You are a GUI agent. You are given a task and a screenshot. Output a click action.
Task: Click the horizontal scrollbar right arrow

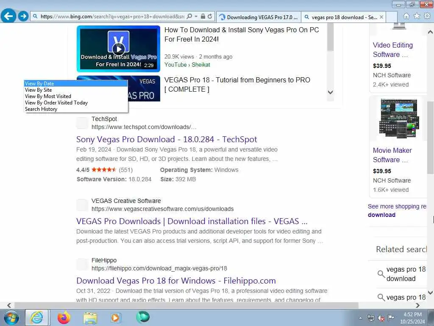(417, 305)
